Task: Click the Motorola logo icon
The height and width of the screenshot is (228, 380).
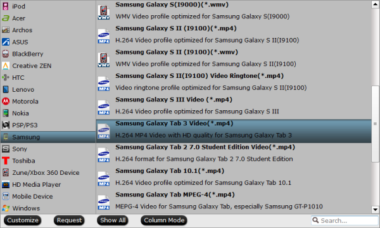Action: pyautogui.click(x=6, y=101)
